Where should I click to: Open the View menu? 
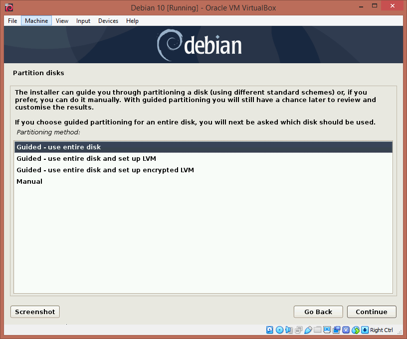pyautogui.click(x=62, y=21)
